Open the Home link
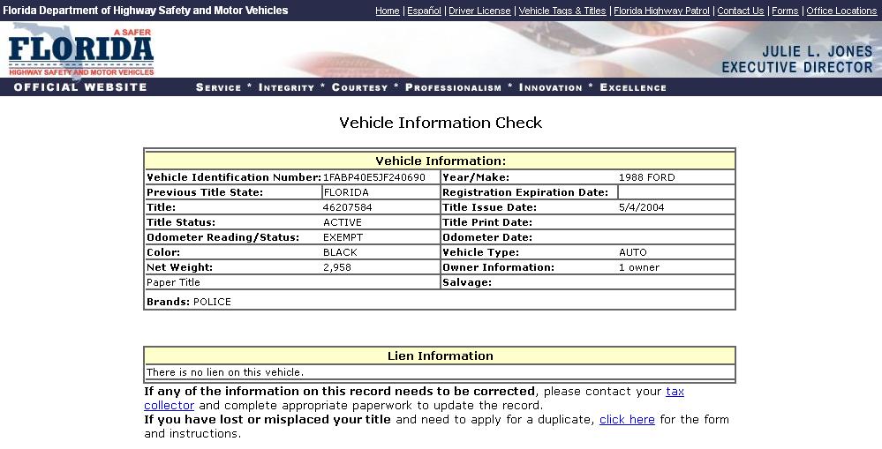882x449 pixels. tap(387, 11)
